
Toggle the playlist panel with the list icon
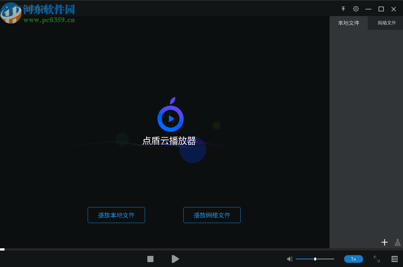coord(394,259)
